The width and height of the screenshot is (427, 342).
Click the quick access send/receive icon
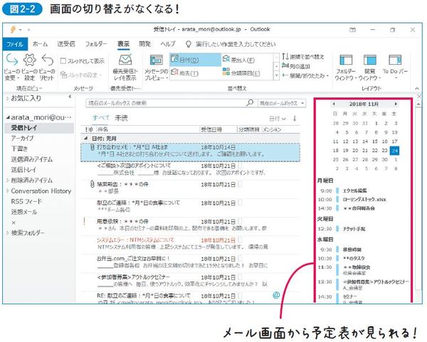point(13,29)
